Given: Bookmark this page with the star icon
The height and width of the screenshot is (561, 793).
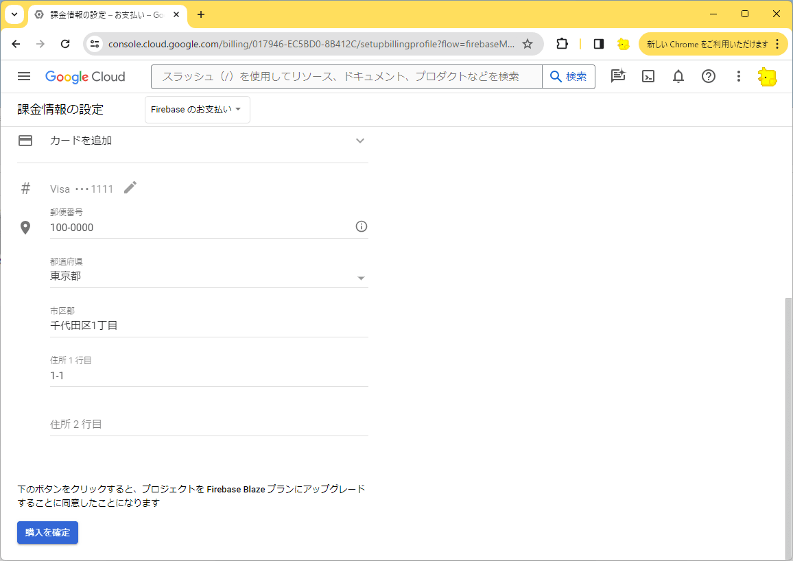Looking at the screenshot, I should point(528,44).
